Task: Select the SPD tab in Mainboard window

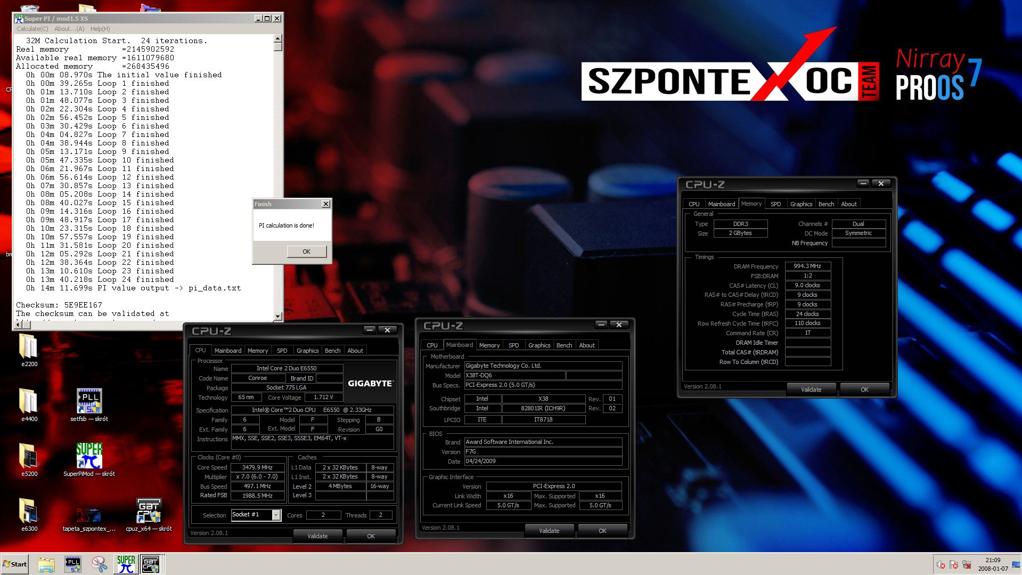Action: pos(513,345)
